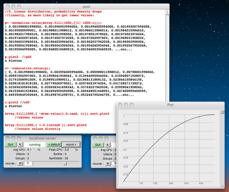The width and height of the screenshot is (229, 192).
Task: Minimize the post window
Action: (13, 6)
